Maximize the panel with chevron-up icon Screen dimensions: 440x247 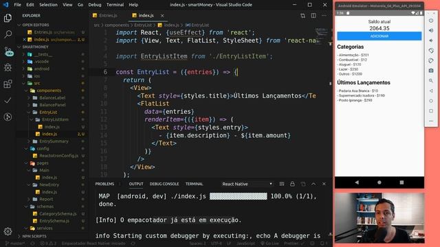[313, 184]
